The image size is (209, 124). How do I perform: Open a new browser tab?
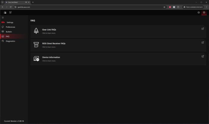[x=33, y=2]
